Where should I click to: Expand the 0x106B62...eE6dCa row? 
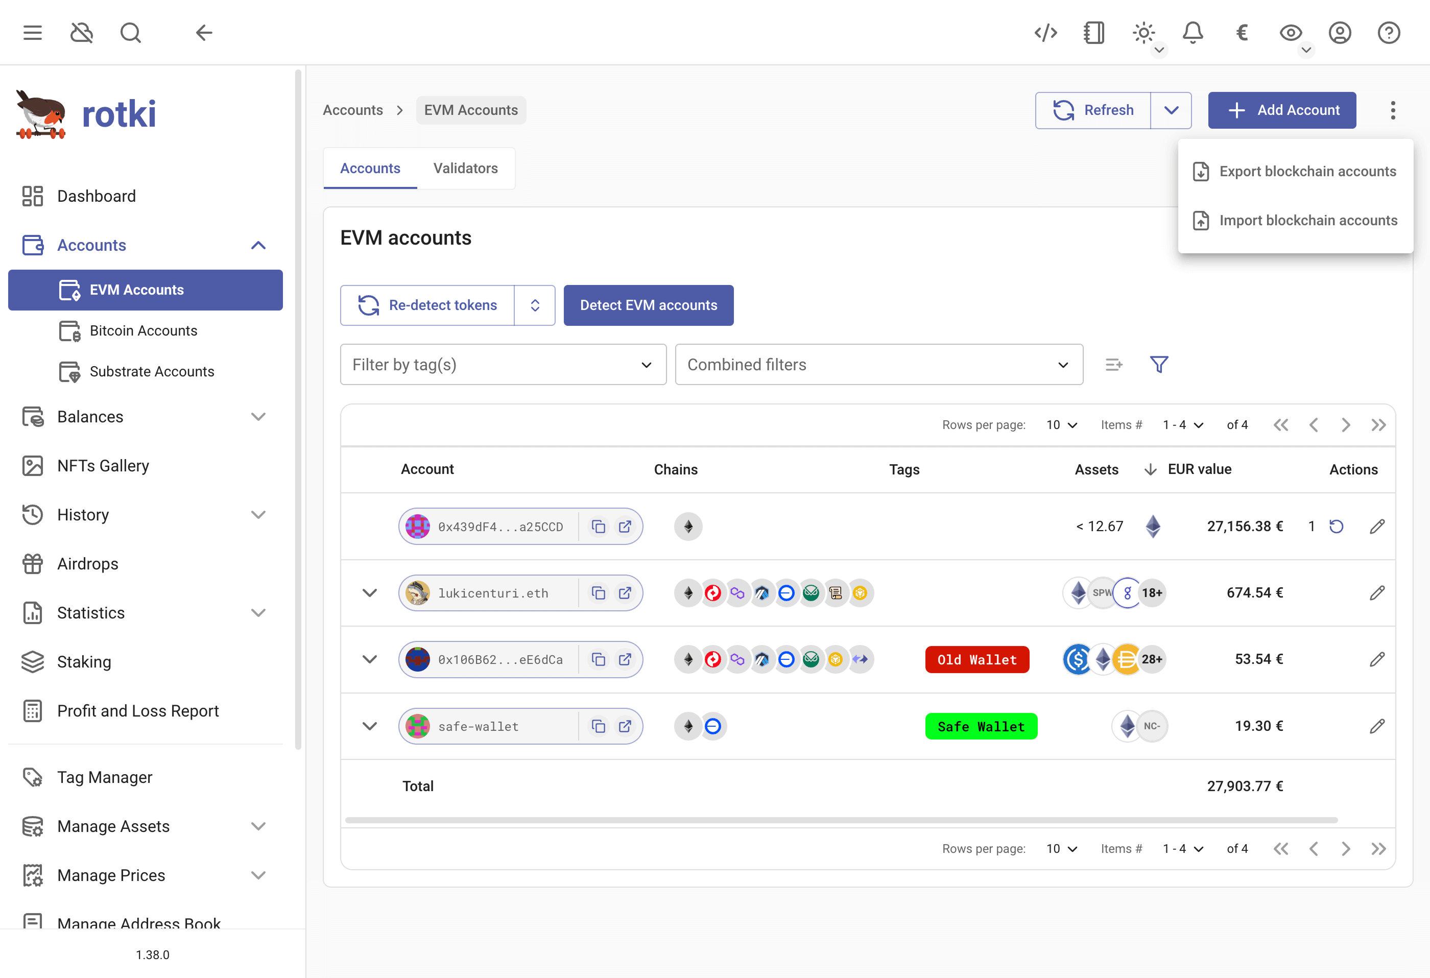click(369, 659)
